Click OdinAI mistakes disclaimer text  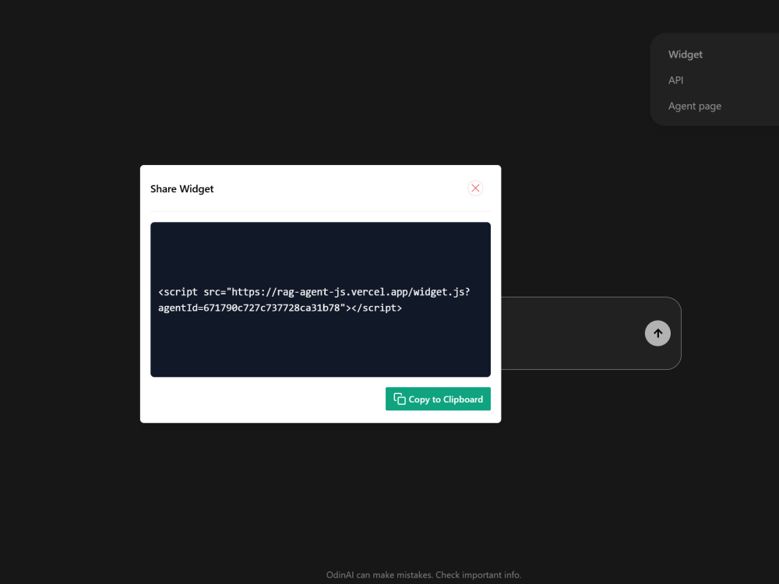(424, 575)
